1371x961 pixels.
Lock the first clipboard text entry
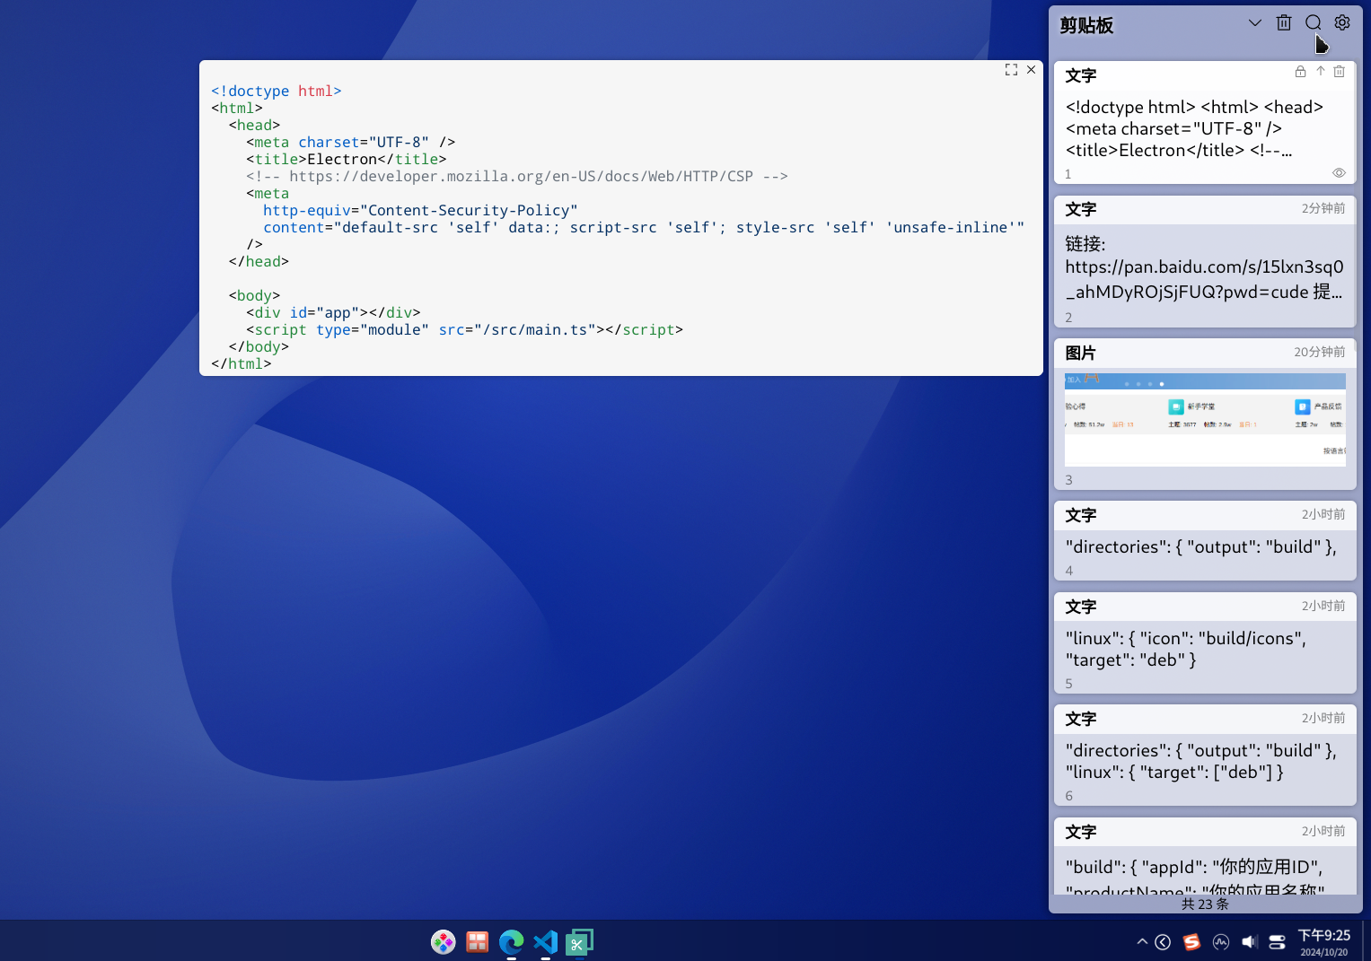(x=1300, y=72)
